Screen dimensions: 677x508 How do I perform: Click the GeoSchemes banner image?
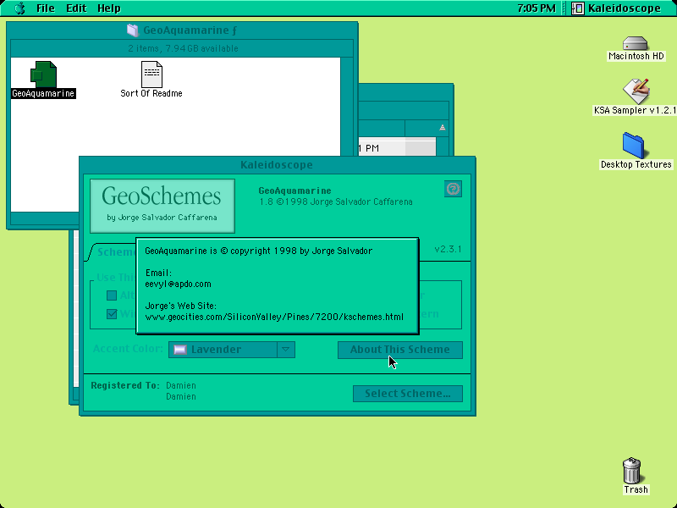(x=162, y=206)
